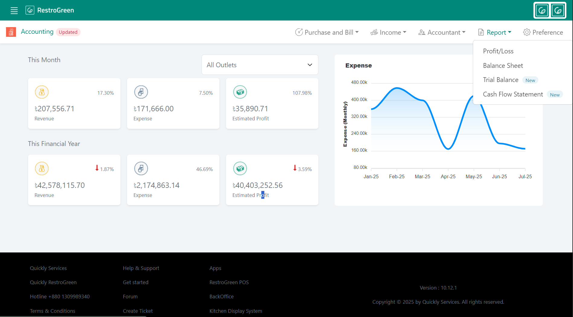Screen dimensions: 573x317
Task: Click the Report document icon
Action: click(481, 32)
